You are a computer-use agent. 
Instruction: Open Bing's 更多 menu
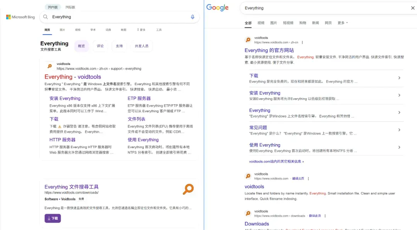[141, 30]
